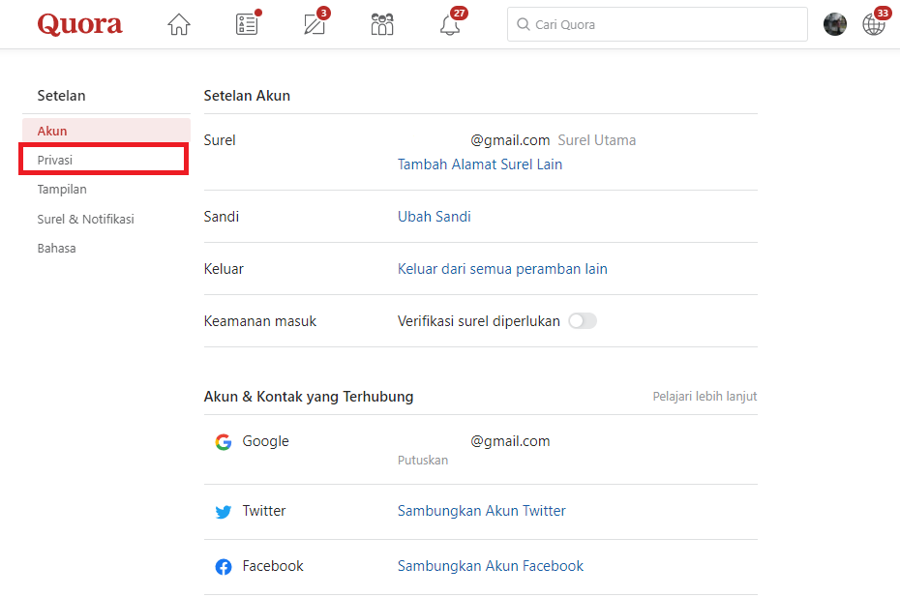Click Keluar dari semua peramban lain
Viewport: 900px width, 597px height.
pos(502,268)
